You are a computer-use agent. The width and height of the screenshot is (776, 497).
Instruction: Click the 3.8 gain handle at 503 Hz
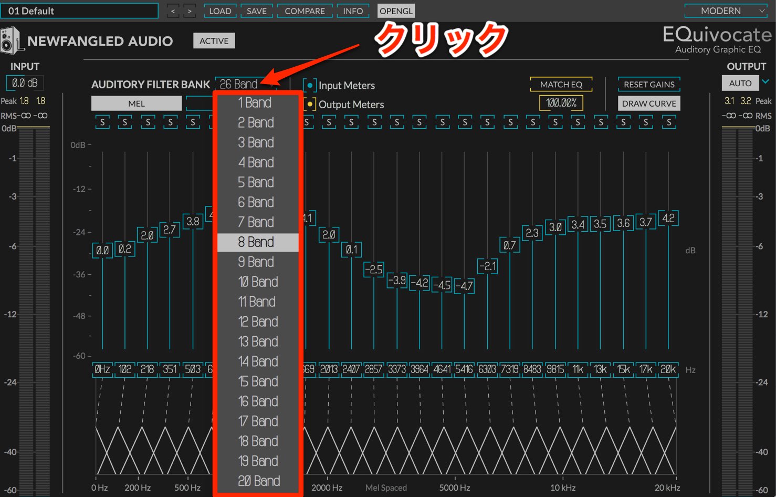(193, 221)
